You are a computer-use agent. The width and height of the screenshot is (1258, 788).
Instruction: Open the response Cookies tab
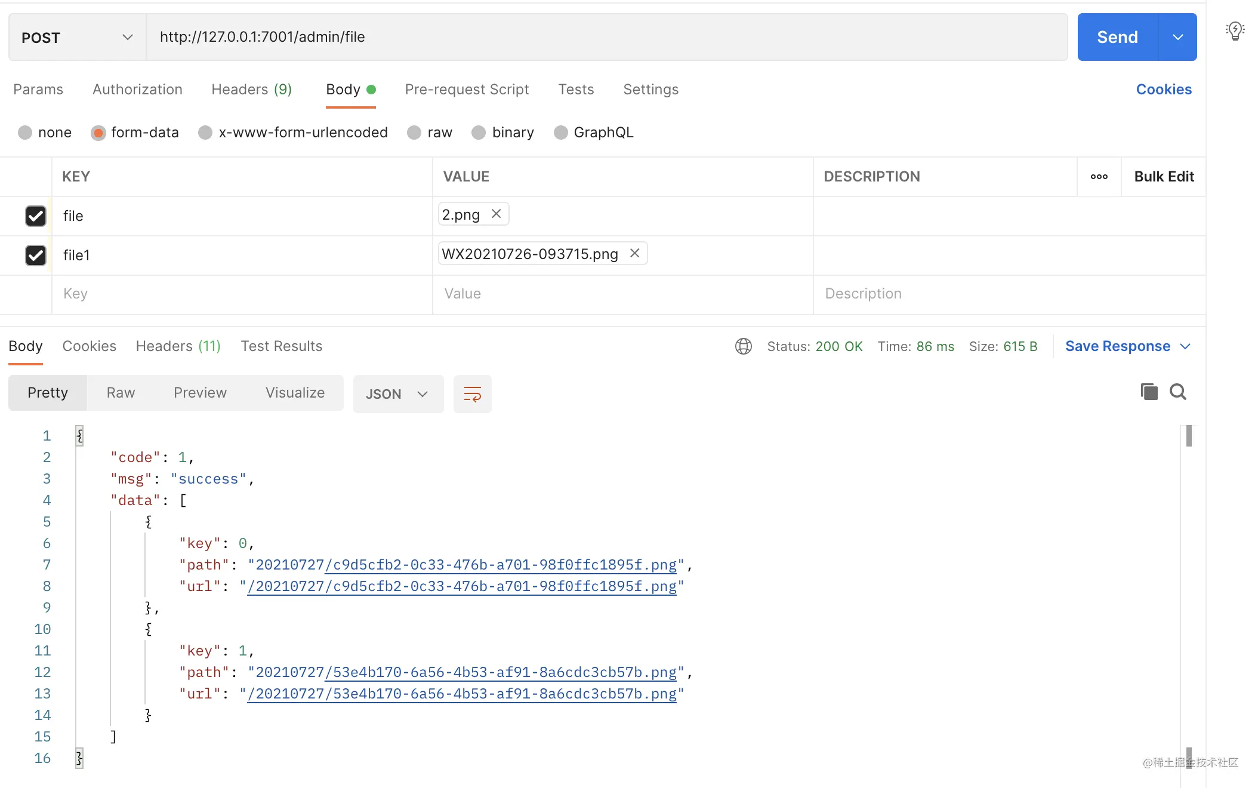click(x=89, y=346)
